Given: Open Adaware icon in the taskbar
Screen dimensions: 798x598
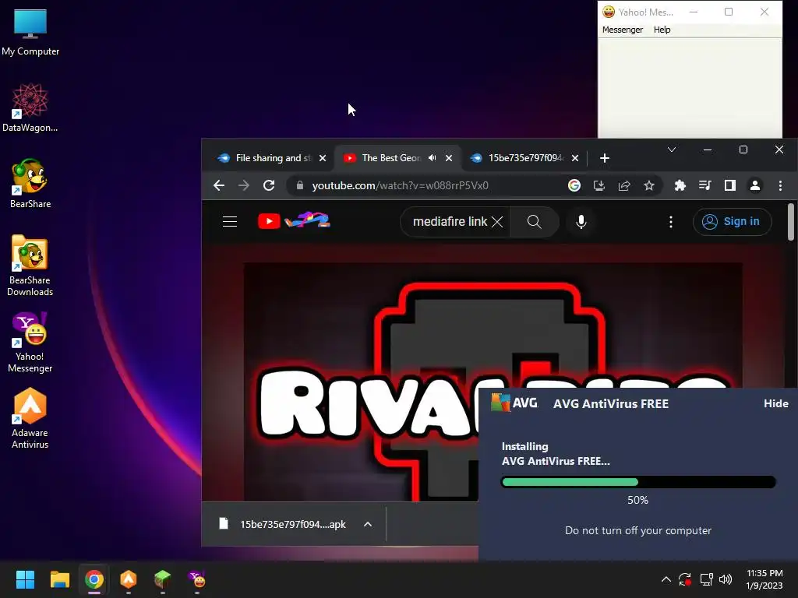Looking at the screenshot, I should (129, 579).
